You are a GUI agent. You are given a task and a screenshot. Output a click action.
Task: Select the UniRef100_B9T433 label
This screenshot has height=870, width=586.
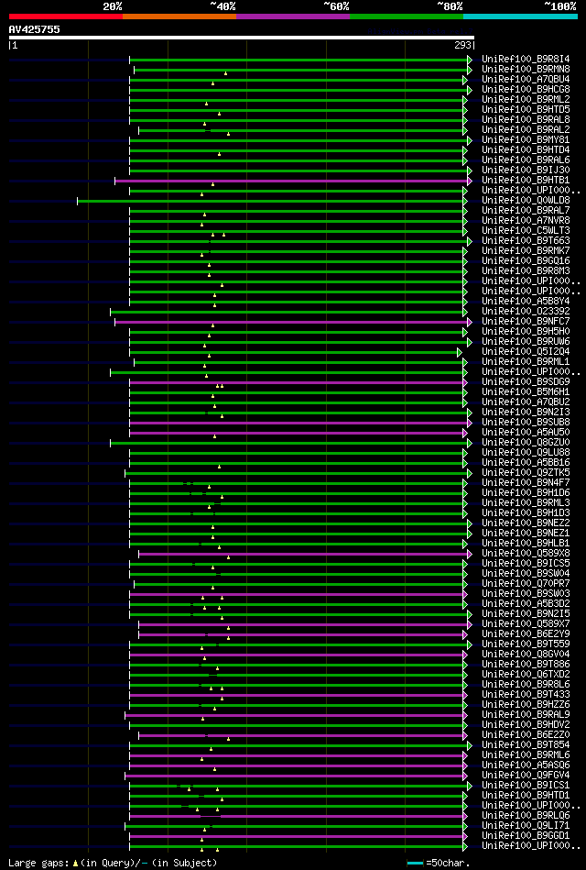point(526,694)
